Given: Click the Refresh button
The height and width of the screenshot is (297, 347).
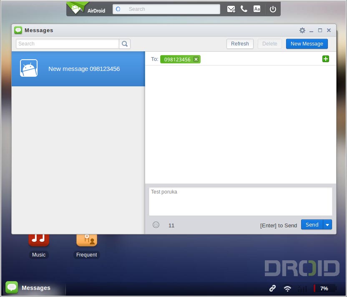Looking at the screenshot, I should (240, 44).
